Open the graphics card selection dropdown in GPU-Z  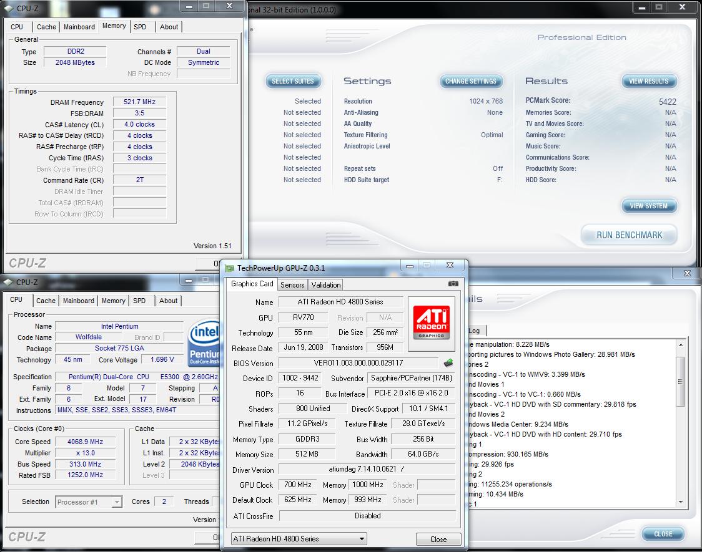pyautogui.click(x=299, y=539)
